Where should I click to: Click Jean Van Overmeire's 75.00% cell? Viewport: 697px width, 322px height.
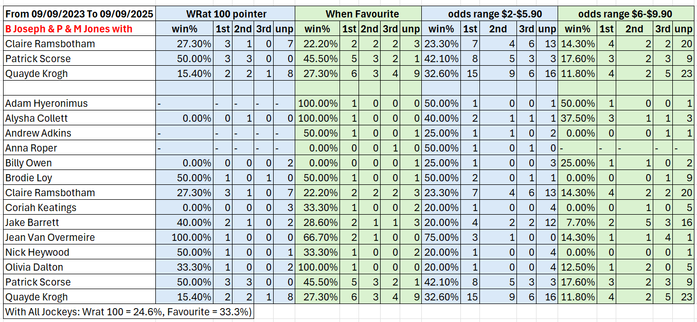point(441,237)
